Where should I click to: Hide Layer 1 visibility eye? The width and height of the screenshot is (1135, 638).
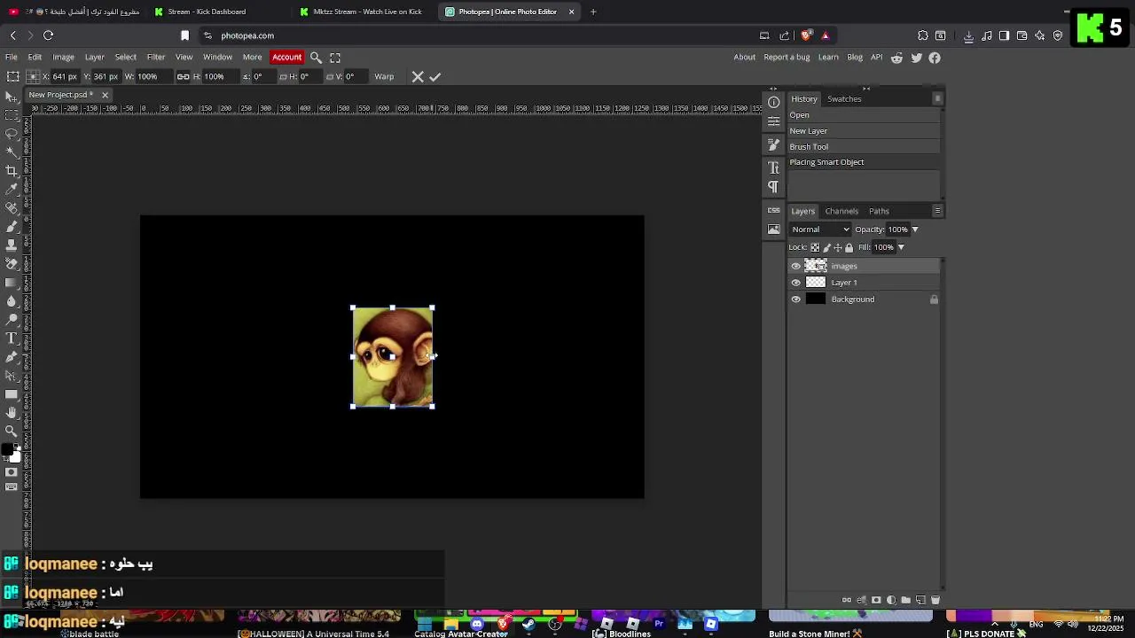[x=795, y=283]
